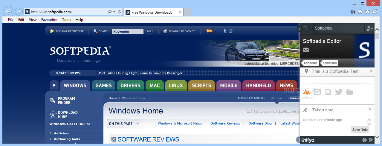Image resolution: width=382 pixels, height=146 pixels.
Task: Open the Edit menu
Action: pyautogui.click(x=21, y=20)
